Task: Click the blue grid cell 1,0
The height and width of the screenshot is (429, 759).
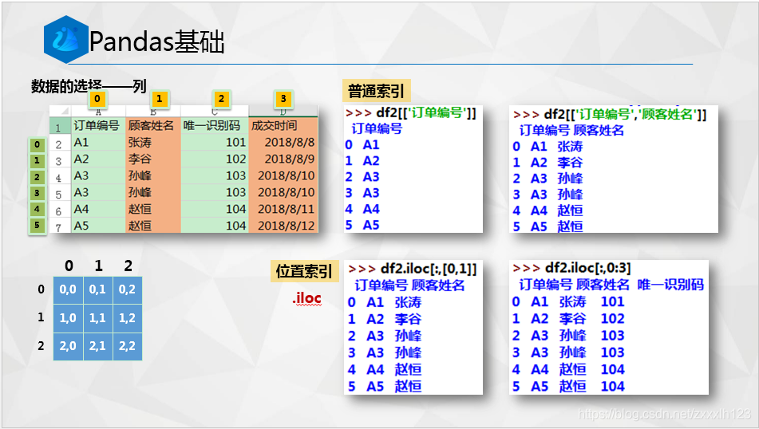Action: (x=68, y=317)
